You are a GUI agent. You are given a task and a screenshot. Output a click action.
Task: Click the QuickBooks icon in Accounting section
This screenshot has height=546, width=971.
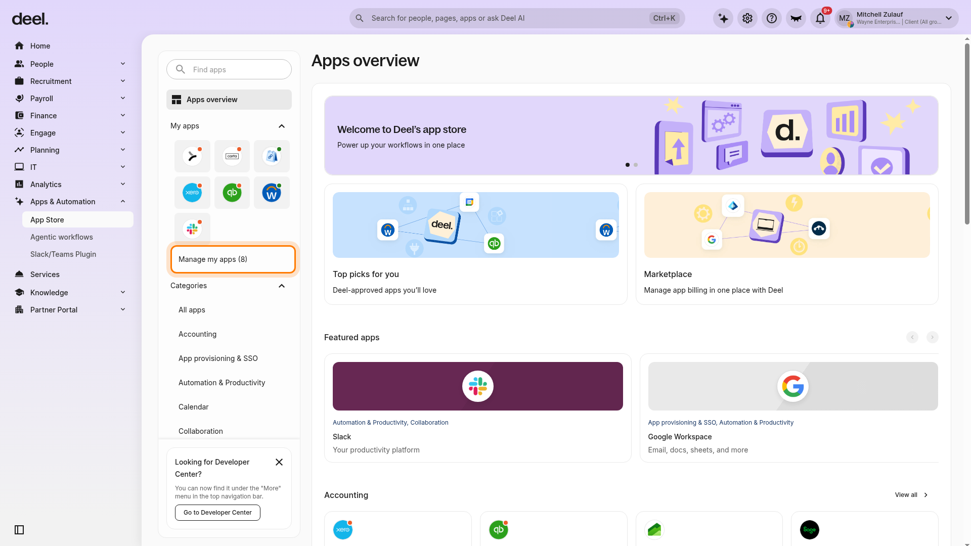499,530
